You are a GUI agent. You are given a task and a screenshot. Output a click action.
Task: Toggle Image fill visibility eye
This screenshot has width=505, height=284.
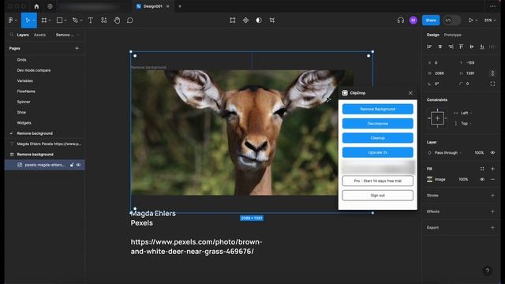(x=482, y=179)
